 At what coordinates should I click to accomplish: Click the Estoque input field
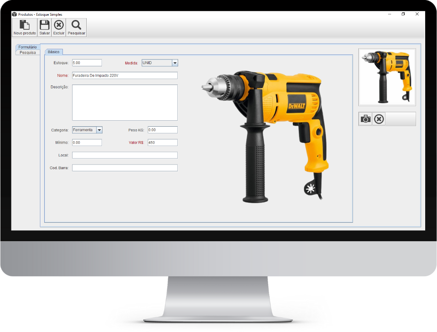tap(87, 63)
